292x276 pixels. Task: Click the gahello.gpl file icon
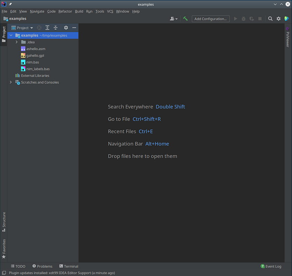(23, 55)
